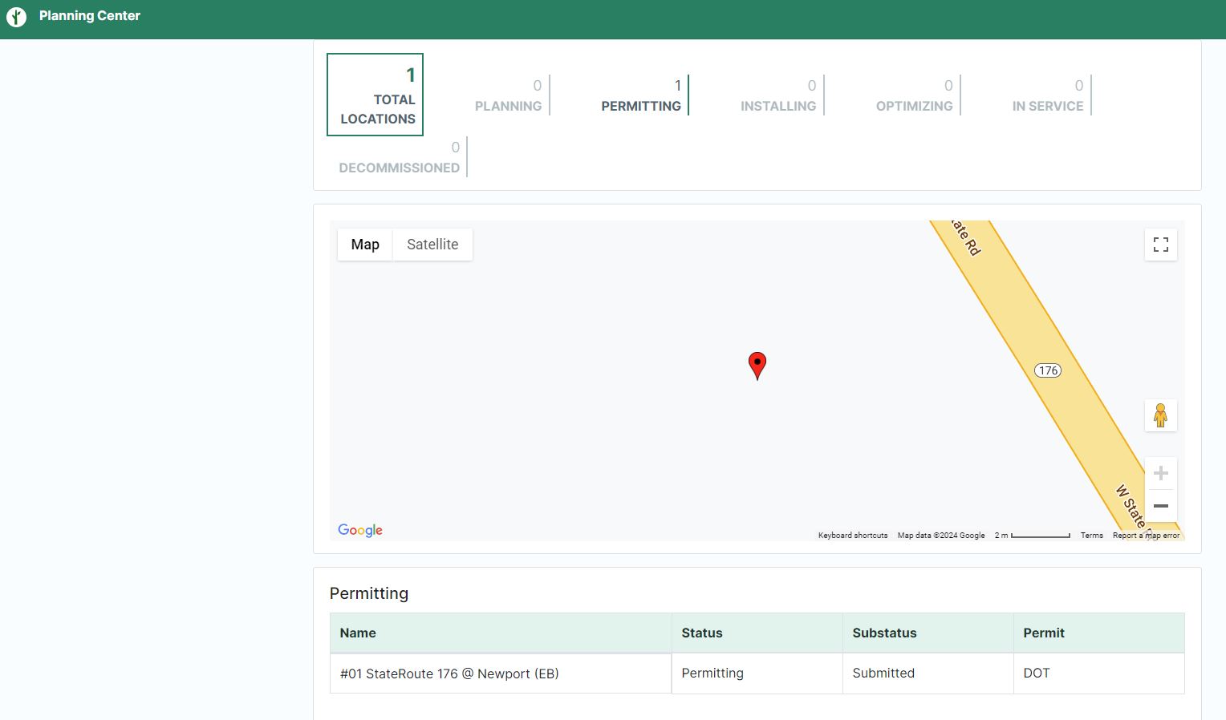The width and height of the screenshot is (1226, 720).
Task: Filter by Total Locations
Action: [376, 95]
